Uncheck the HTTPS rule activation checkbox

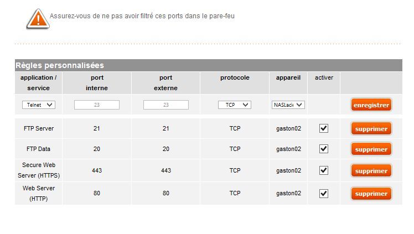pos(324,171)
